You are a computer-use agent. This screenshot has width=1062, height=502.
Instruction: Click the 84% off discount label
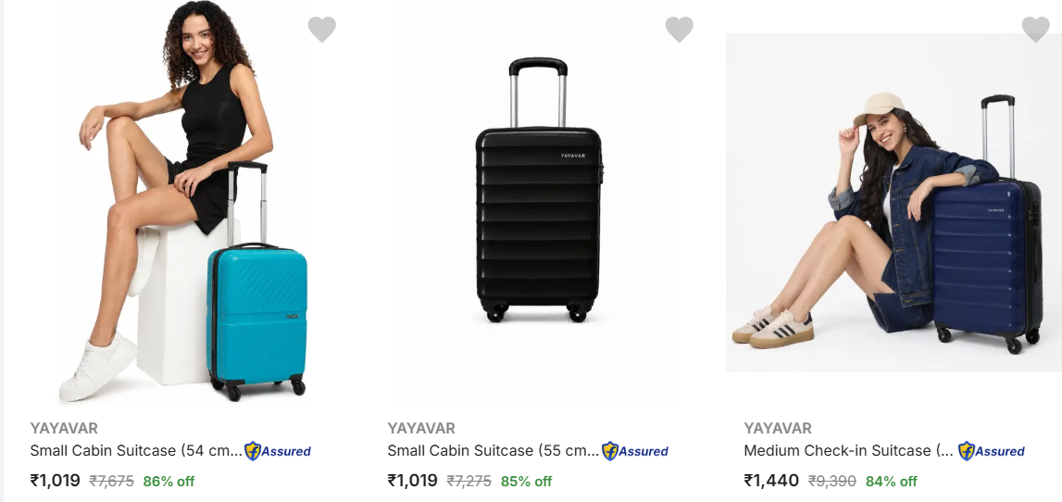click(x=892, y=482)
